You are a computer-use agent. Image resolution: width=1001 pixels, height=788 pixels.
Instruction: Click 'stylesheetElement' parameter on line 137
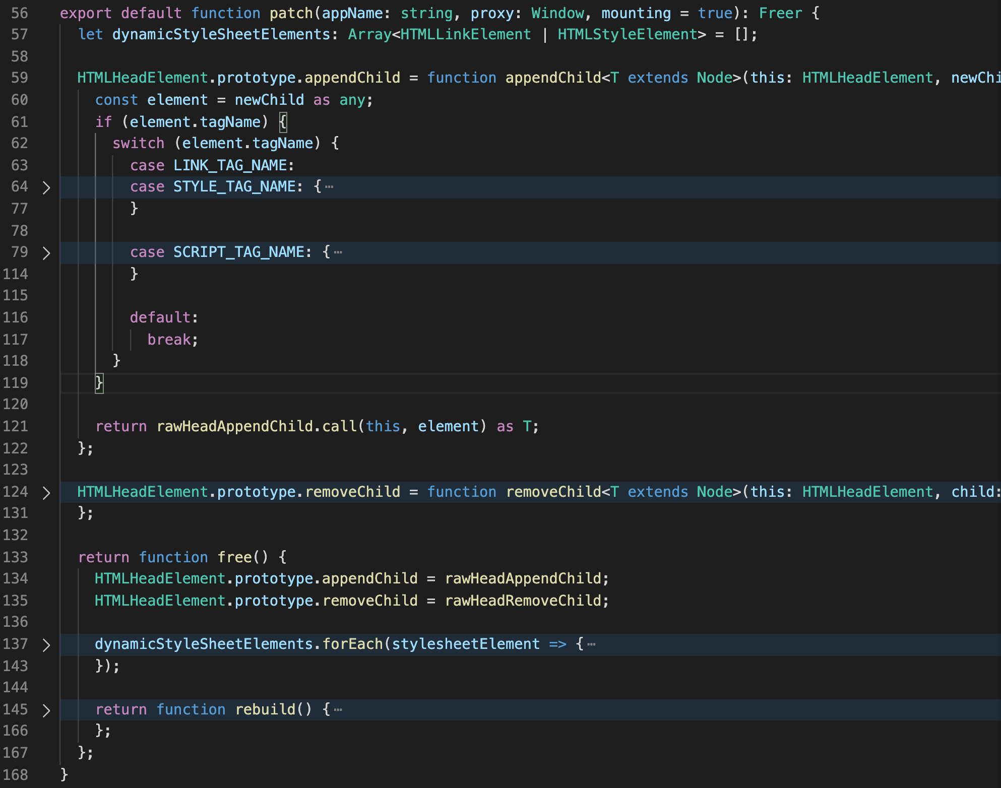(466, 644)
